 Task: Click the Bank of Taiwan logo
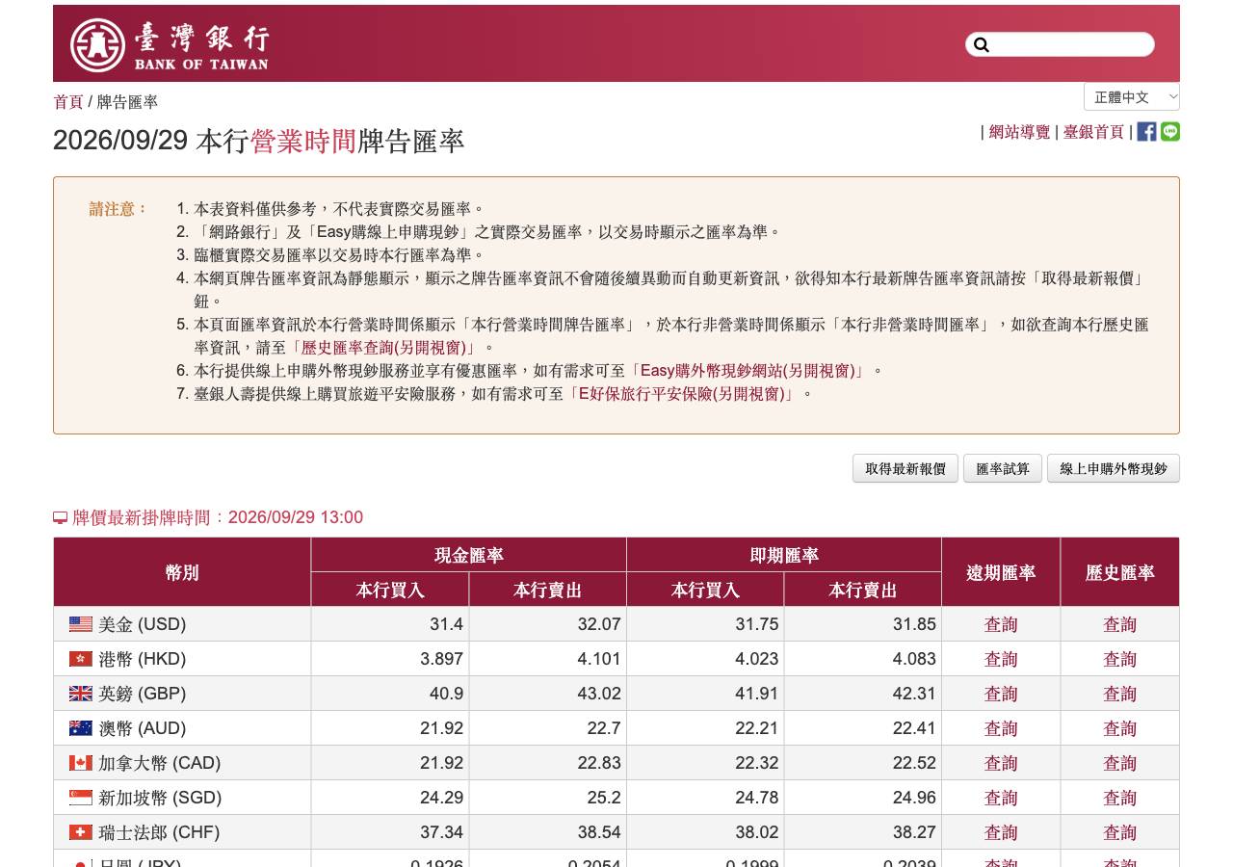pyautogui.click(x=170, y=45)
